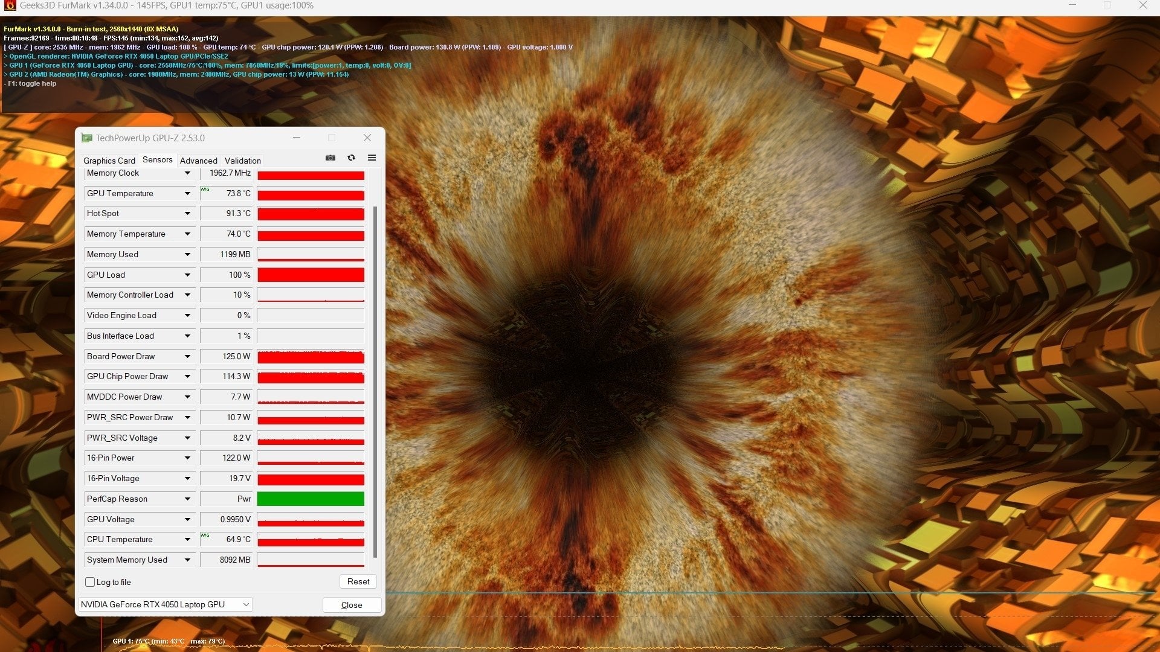Expand the PWR_SRC Voltage dropdown
This screenshot has width=1160, height=652.
pos(187,438)
